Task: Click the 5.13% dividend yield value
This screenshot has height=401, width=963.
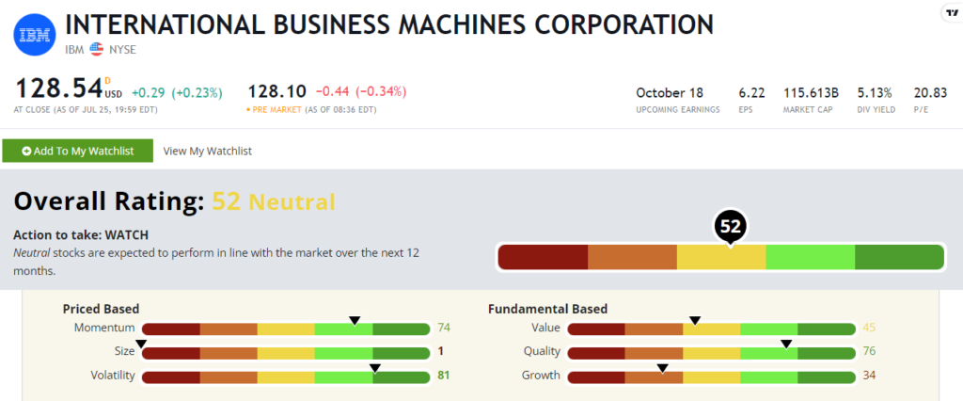Action: click(x=876, y=93)
